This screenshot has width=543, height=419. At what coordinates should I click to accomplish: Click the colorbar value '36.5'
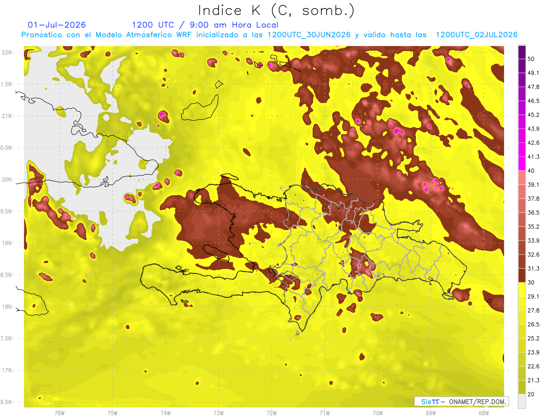coord(533,212)
